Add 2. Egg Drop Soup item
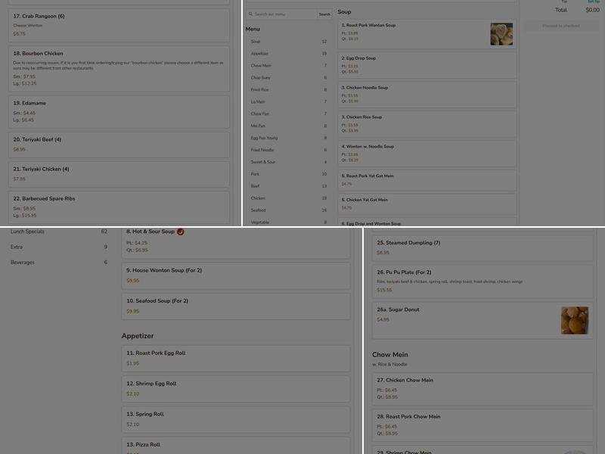 click(427, 65)
